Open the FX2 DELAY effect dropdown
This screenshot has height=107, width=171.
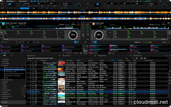[113, 4]
